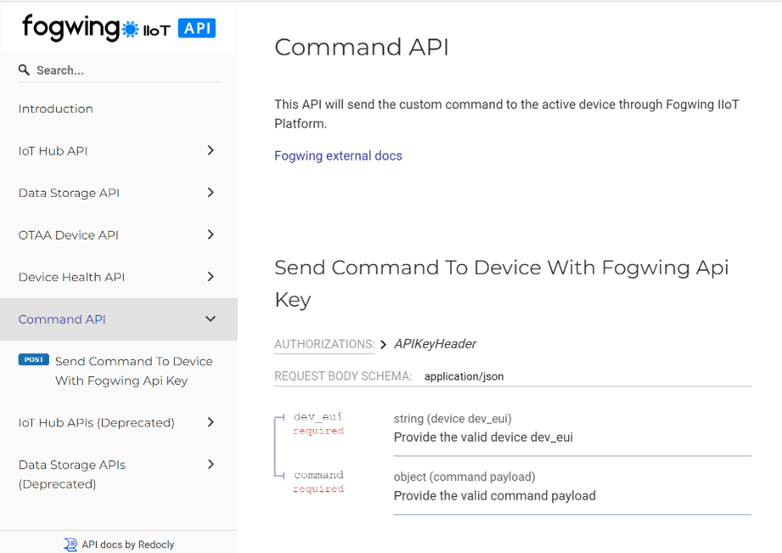Expand the APIKeyHeader authorizations arrow
The image size is (782, 553).
pyautogui.click(x=383, y=345)
